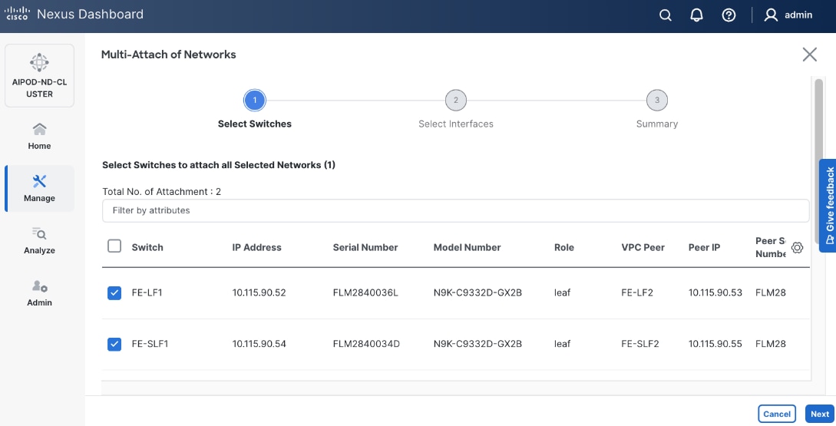Go to Home in sidebar
Viewport: 836px width, 426px height.
click(x=39, y=136)
